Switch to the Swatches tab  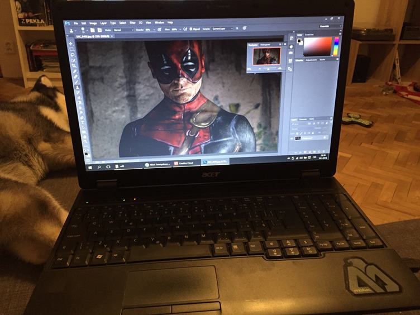(x=309, y=35)
